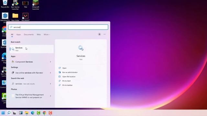
Task: Click the VMMS photo result thumbnail
Action: (x=13, y=96)
